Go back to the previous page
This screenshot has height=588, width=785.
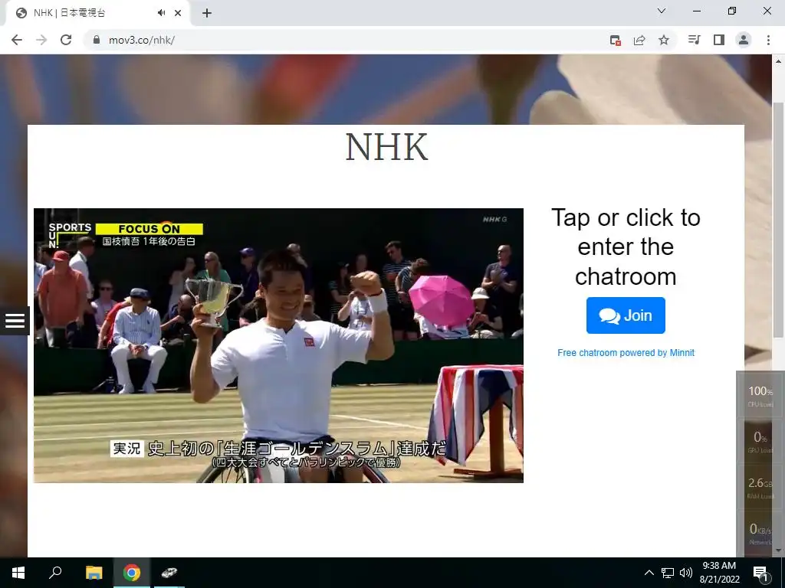[x=17, y=40]
